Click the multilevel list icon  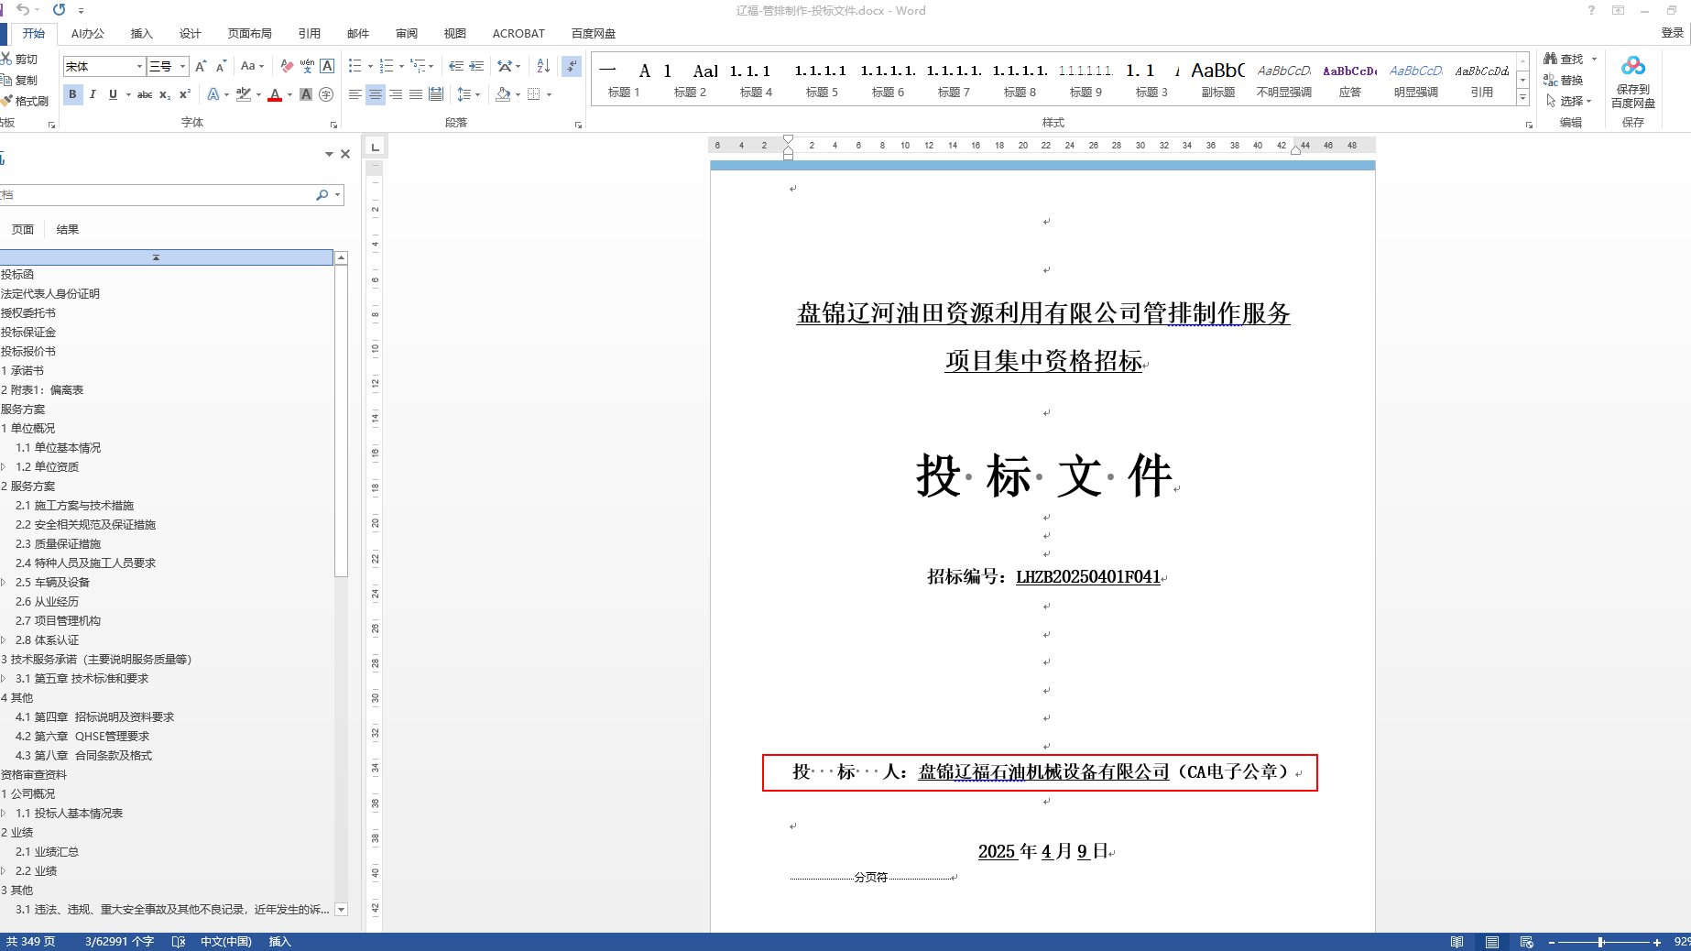418,66
